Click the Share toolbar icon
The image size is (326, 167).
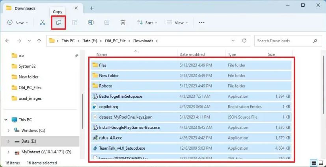pyautogui.click(x=107, y=22)
